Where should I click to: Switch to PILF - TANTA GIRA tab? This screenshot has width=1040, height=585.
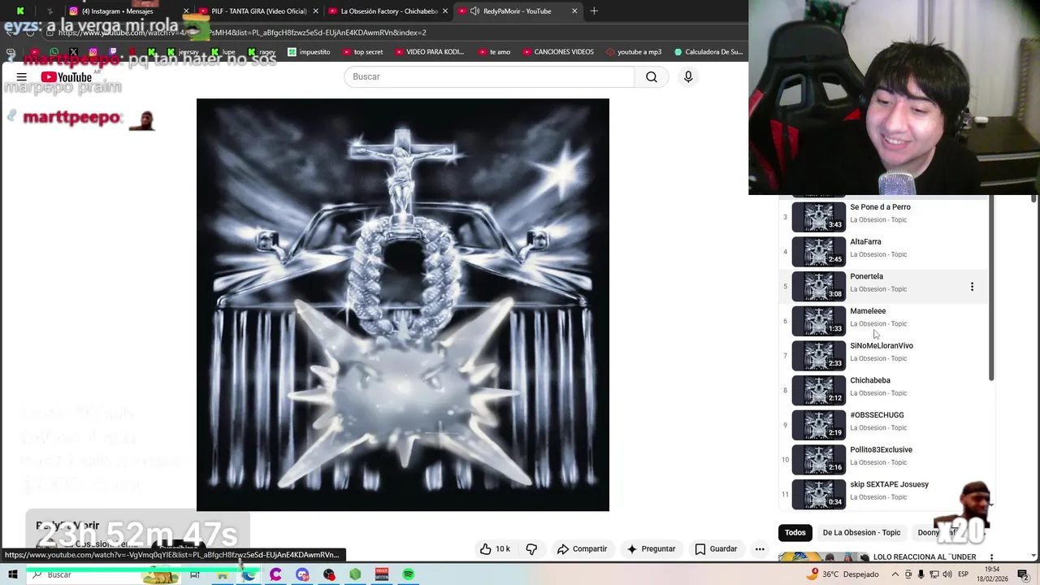[258, 11]
